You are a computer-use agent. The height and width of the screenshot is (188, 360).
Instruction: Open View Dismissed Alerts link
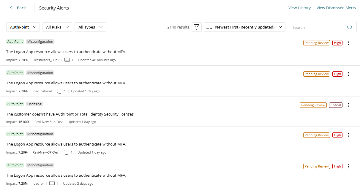336,8
